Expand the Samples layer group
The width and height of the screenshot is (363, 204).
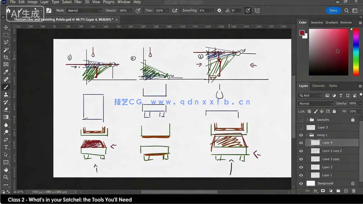[307, 120]
